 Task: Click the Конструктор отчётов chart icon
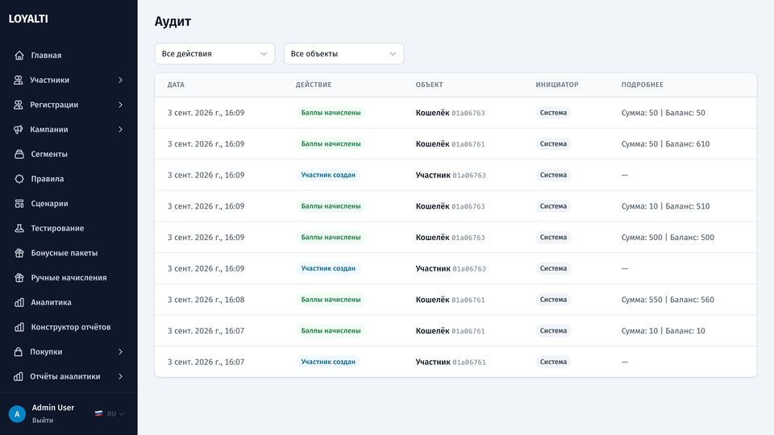click(19, 327)
